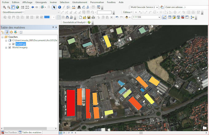
Task: Uncheck the buildings layer checkbox
Action: [x=13, y=44]
